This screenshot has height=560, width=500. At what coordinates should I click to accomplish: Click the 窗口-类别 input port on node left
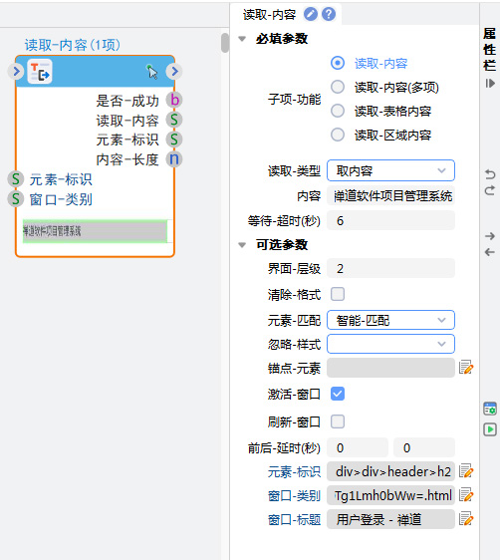[x=16, y=199]
